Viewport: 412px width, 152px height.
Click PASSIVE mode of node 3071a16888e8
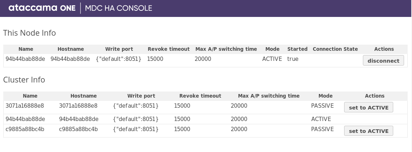click(322, 106)
